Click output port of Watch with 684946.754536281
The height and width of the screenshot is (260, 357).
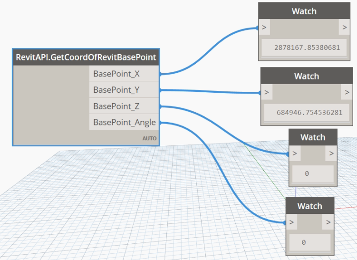(x=347, y=92)
